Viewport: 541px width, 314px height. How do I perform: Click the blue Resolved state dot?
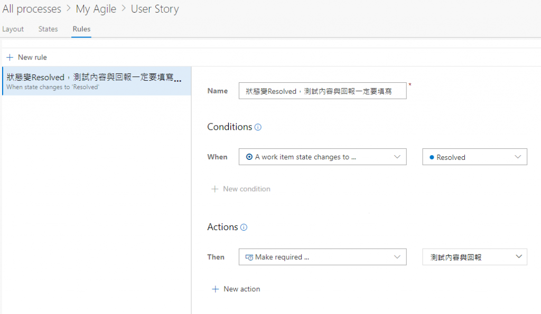(x=432, y=157)
